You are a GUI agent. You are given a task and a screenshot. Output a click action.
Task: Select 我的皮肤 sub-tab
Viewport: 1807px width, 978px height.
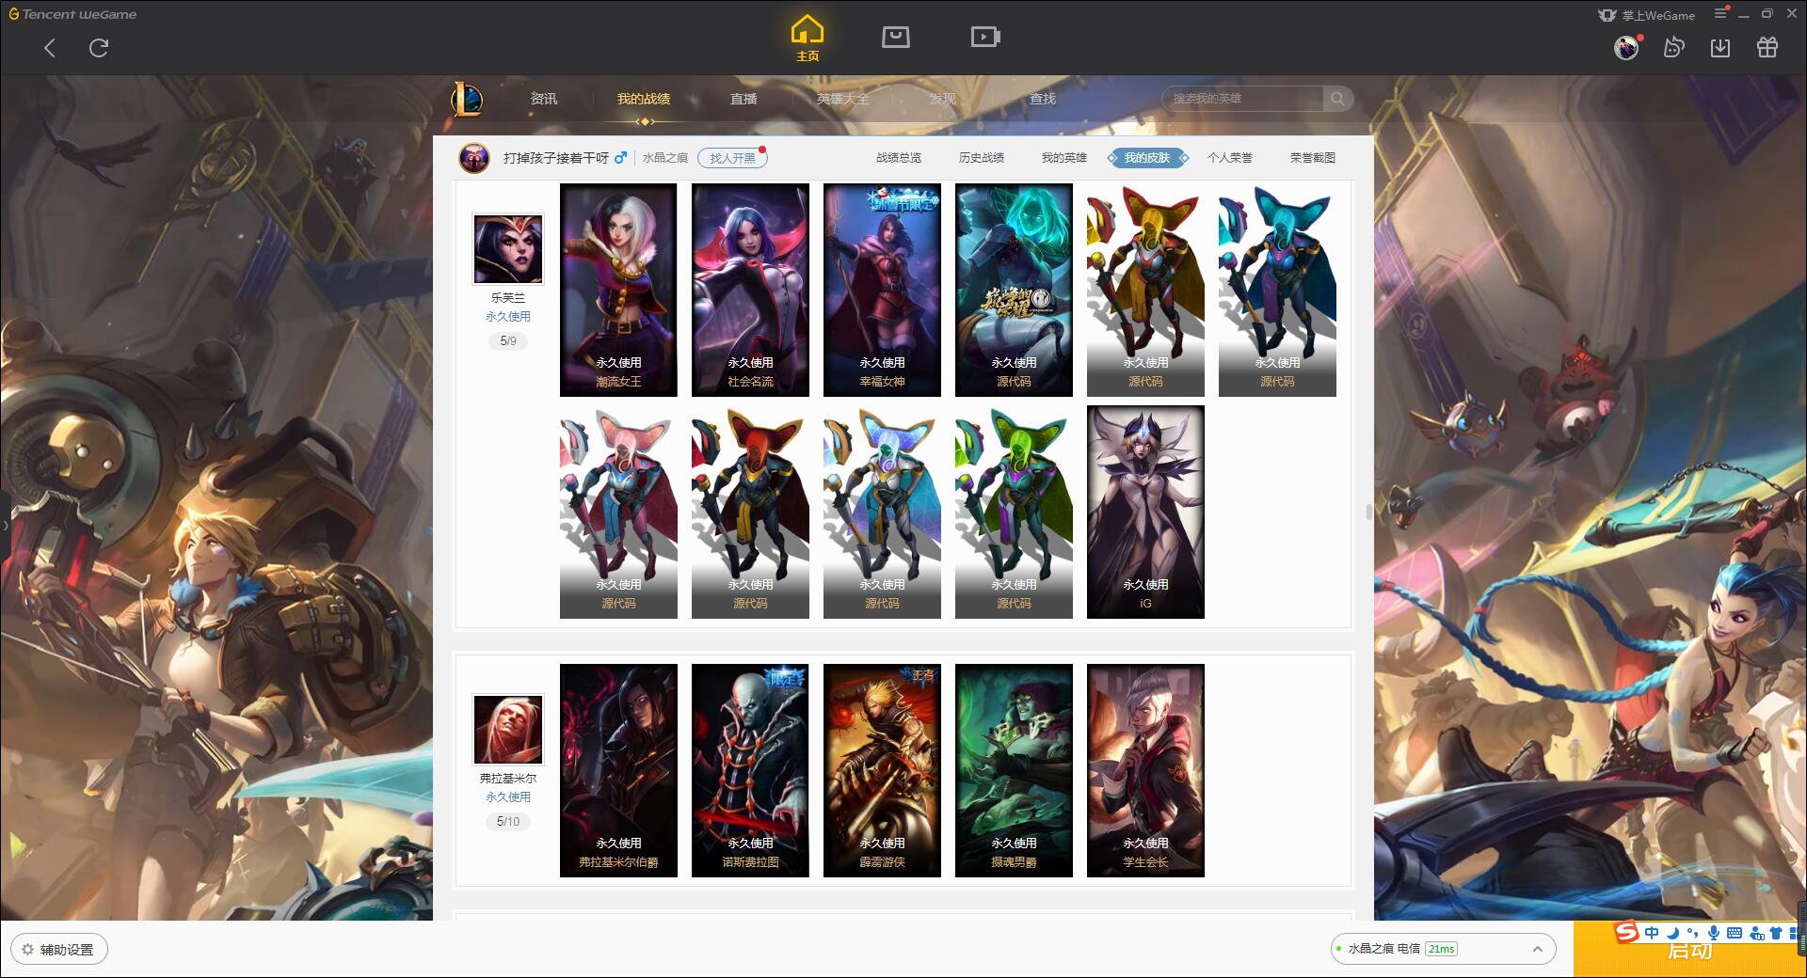click(x=1147, y=158)
